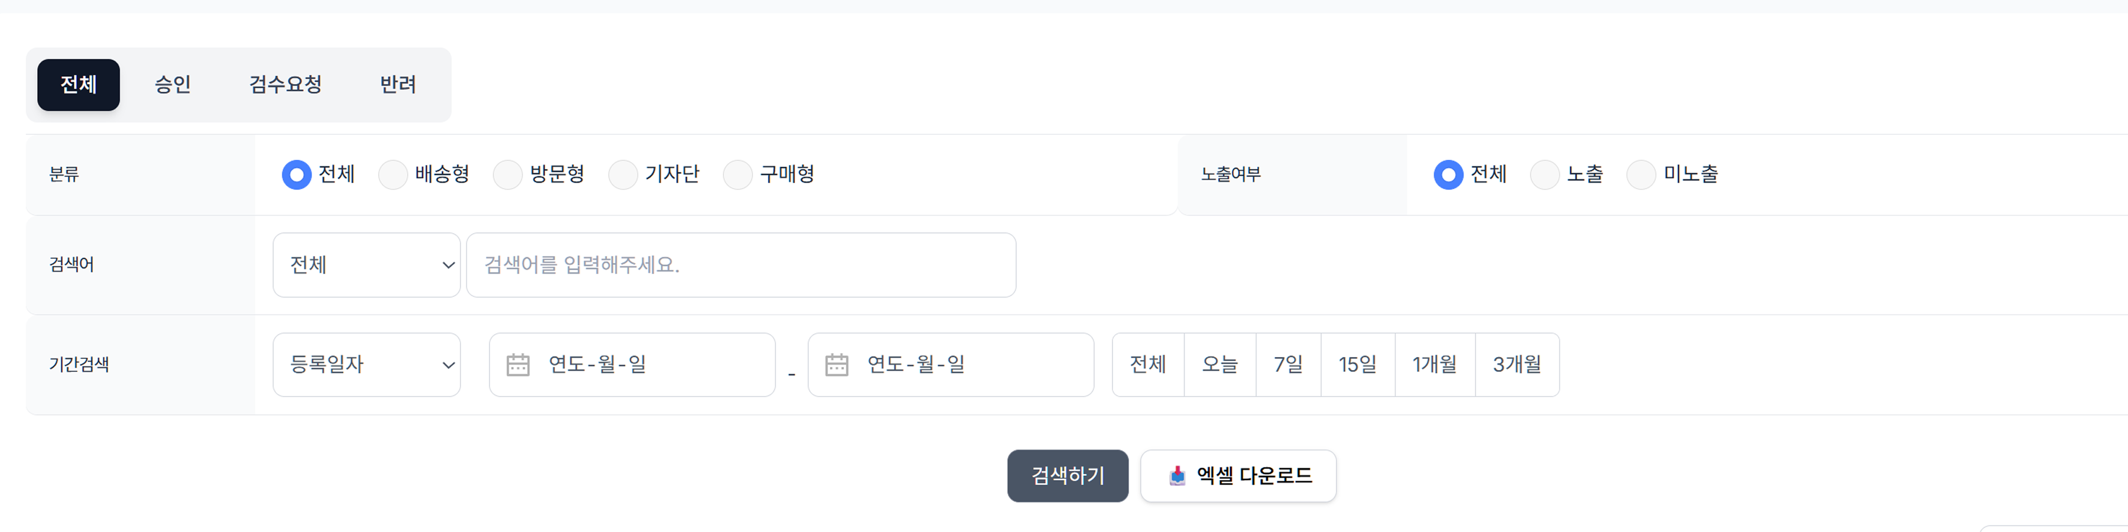Switch to the 반려 tab
2128x532 pixels.
(x=398, y=85)
